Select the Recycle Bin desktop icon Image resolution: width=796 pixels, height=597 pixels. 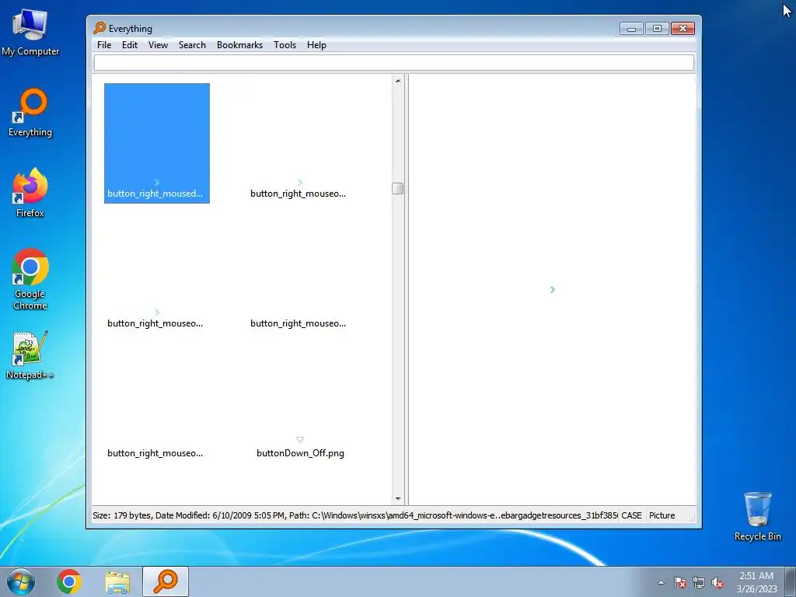coord(757,516)
